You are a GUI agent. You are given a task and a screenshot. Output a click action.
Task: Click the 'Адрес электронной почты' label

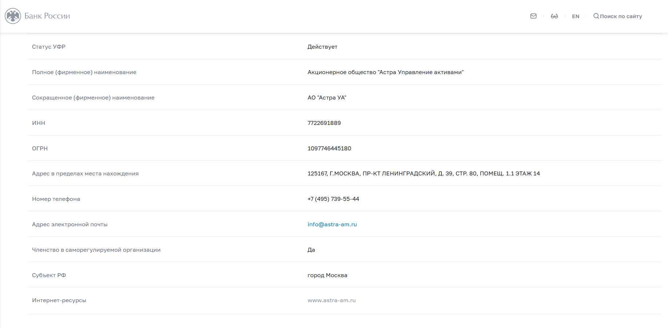tap(70, 224)
